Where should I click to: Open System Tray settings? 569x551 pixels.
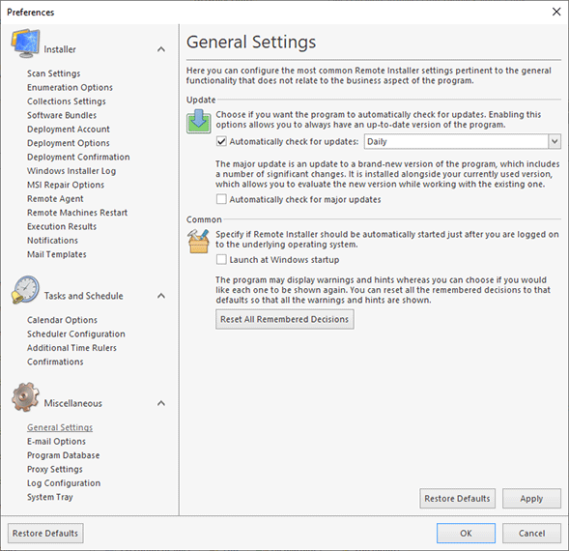point(50,497)
